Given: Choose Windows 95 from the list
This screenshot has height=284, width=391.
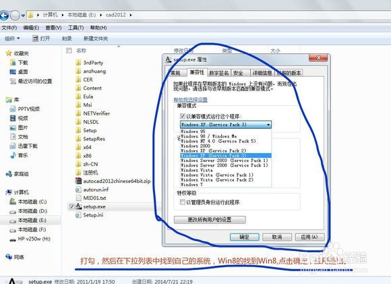Looking at the screenshot, I should 226,132.
